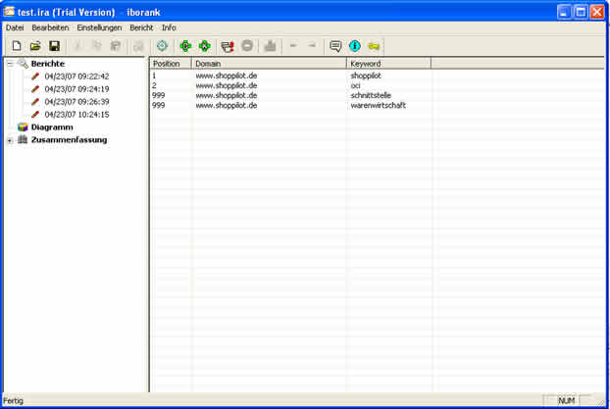Click the Berichte magnifier icon in tree
The image size is (610, 409).
point(23,64)
